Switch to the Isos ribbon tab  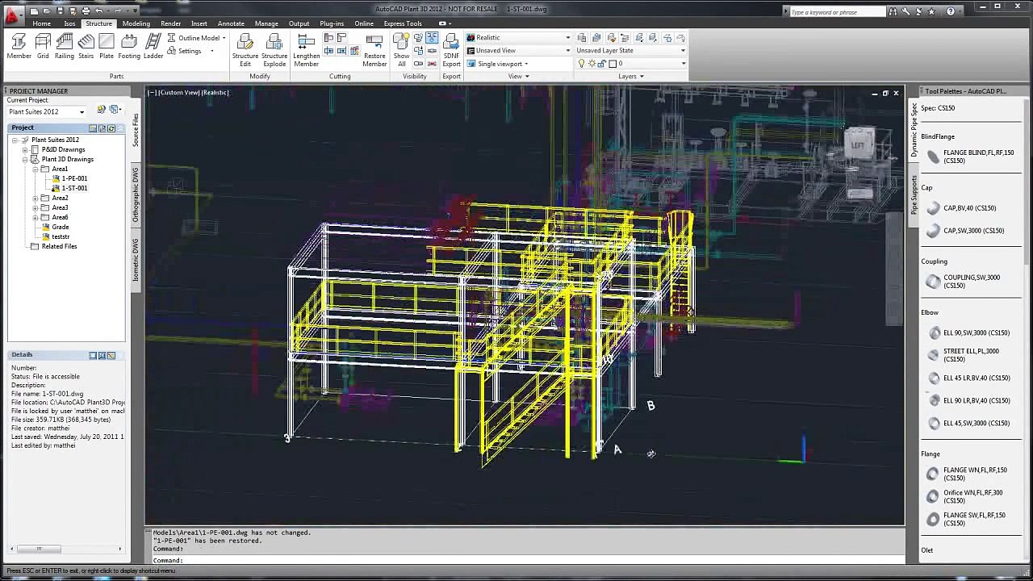(x=70, y=23)
